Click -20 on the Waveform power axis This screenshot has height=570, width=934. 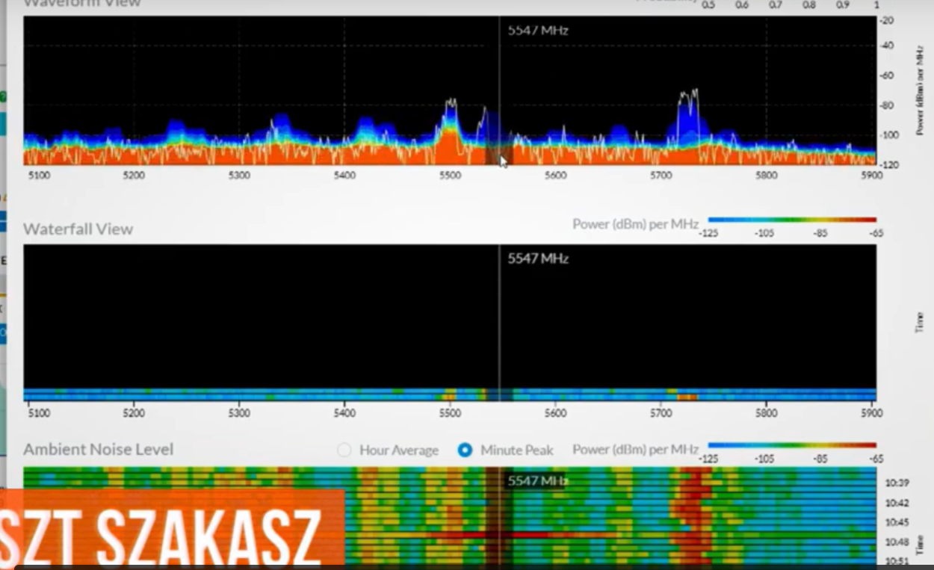pyautogui.click(x=888, y=20)
